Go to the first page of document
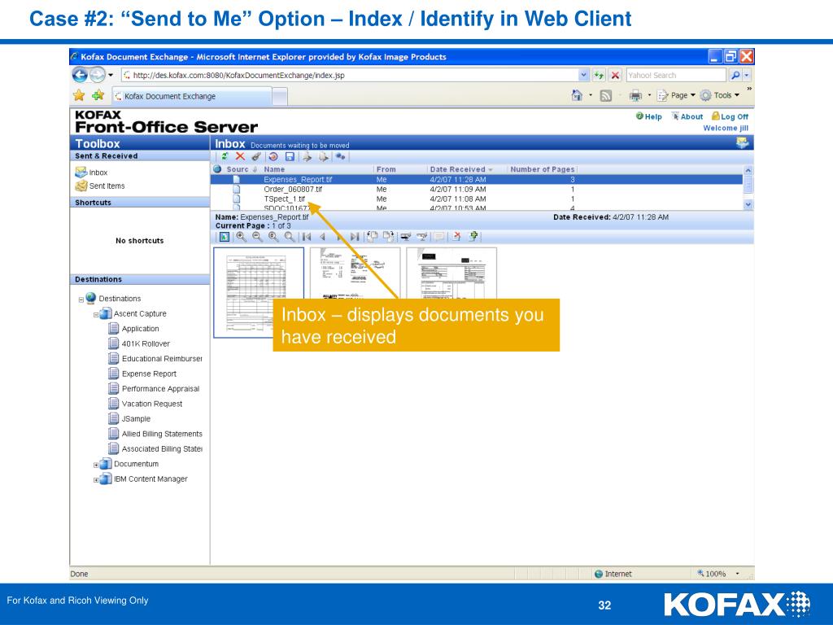Screen dimensions: 833x625 pyautogui.click(x=307, y=237)
